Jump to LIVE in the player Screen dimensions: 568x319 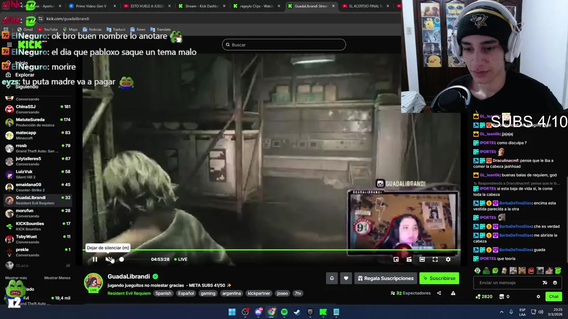tap(181, 259)
